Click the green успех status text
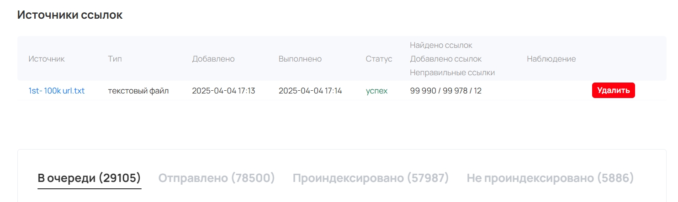The height and width of the screenshot is (202, 678). coord(376,91)
